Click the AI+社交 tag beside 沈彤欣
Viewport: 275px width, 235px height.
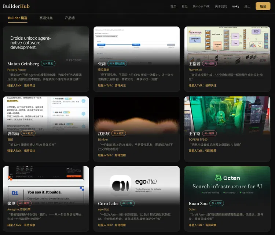coord(119,133)
